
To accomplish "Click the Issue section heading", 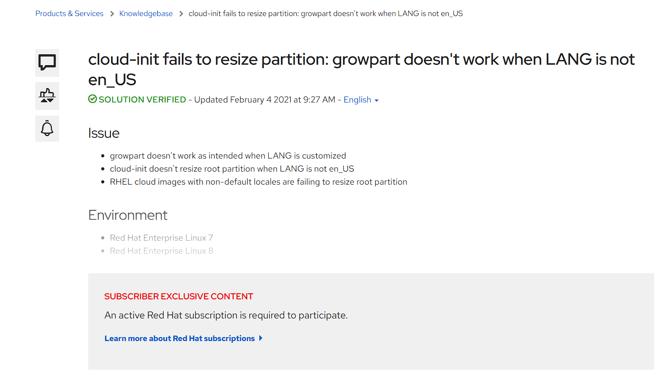I will click(x=104, y=133).
